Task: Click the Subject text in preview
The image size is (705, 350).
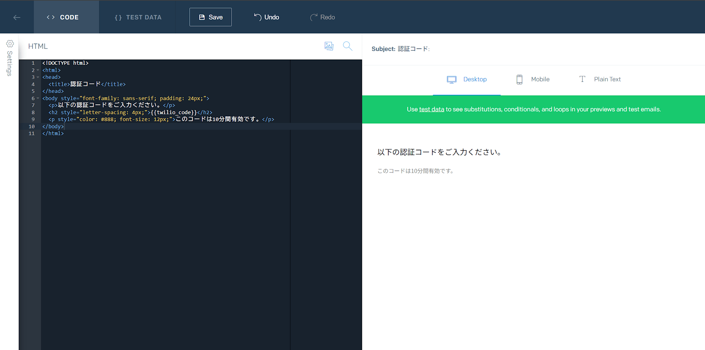Action: click(x=400, y=49)
